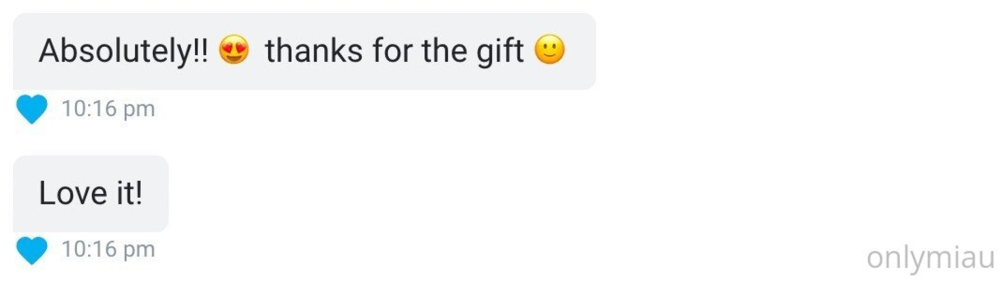Click the word "thanks" in the message
The height and width of the screenshot is (281, 1001).
pos(314,51)
